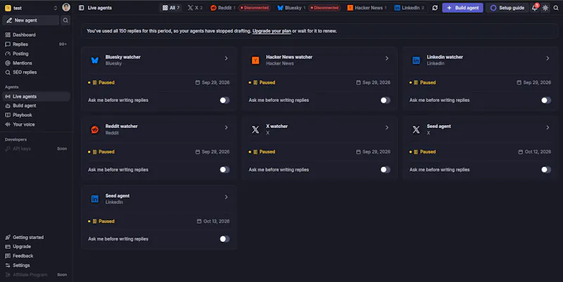Create a New agent from sidebar
This screenshot has width=563, height=282.
(x=31, y=20)
